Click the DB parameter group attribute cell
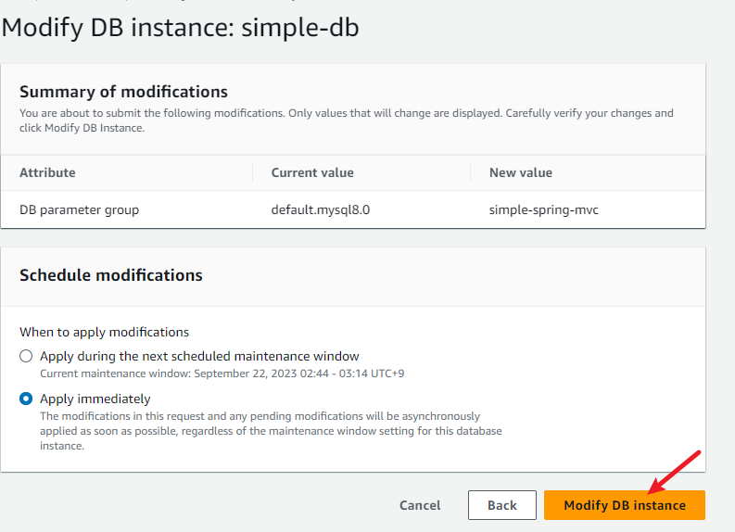Image resolution: width=735 pixels, height=532 pixels. [x=79, y=209]
